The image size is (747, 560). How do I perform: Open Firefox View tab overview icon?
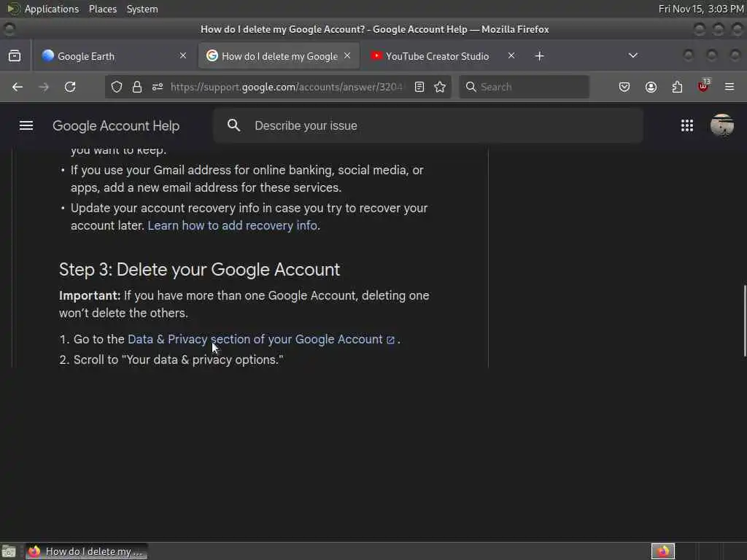coord(15,55)
